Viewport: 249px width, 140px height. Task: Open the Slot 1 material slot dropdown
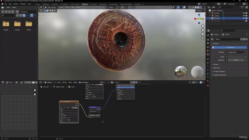[105, 82]
